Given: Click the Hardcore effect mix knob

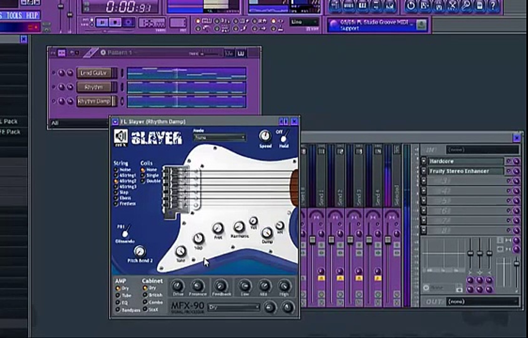Looking at the screenshot, I should point(516,161).
